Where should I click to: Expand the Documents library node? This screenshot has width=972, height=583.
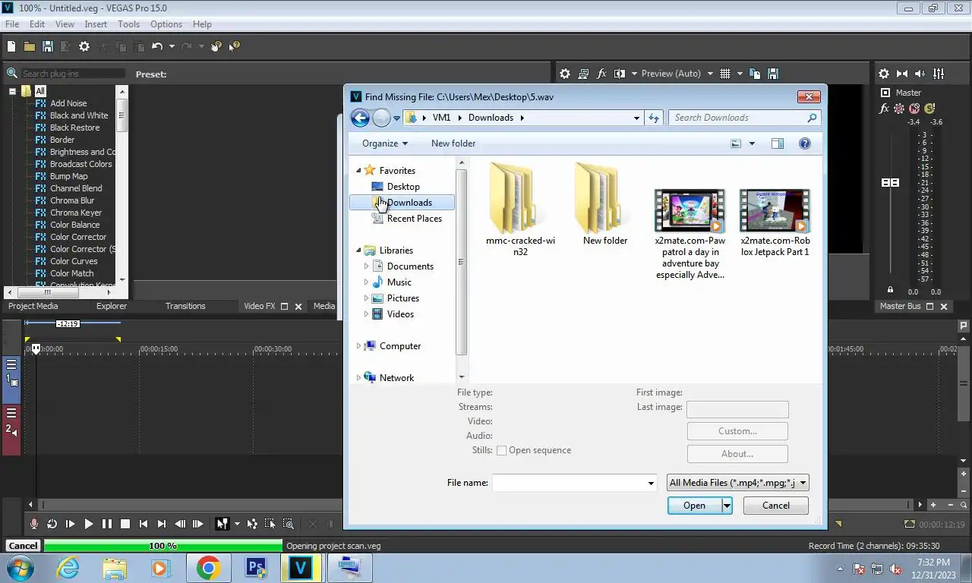367,266
